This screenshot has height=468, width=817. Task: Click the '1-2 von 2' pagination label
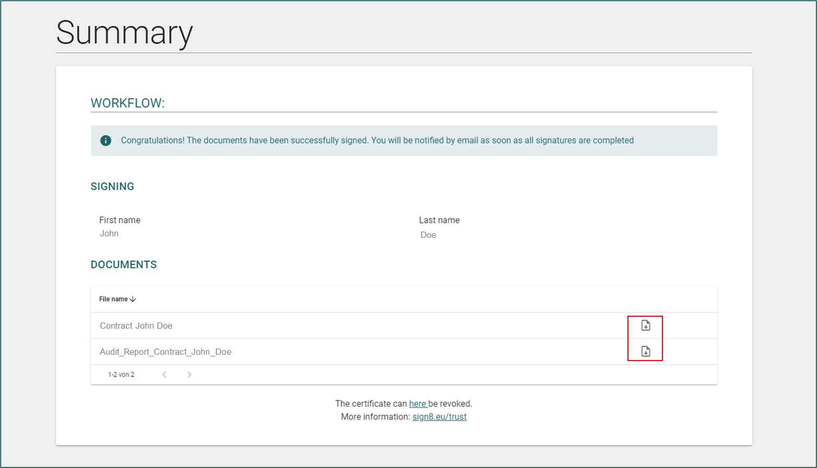[121, 375]
